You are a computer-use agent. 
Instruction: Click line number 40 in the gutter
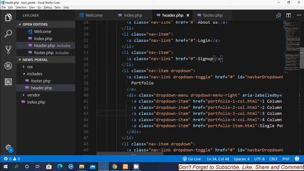click(86, 95)
